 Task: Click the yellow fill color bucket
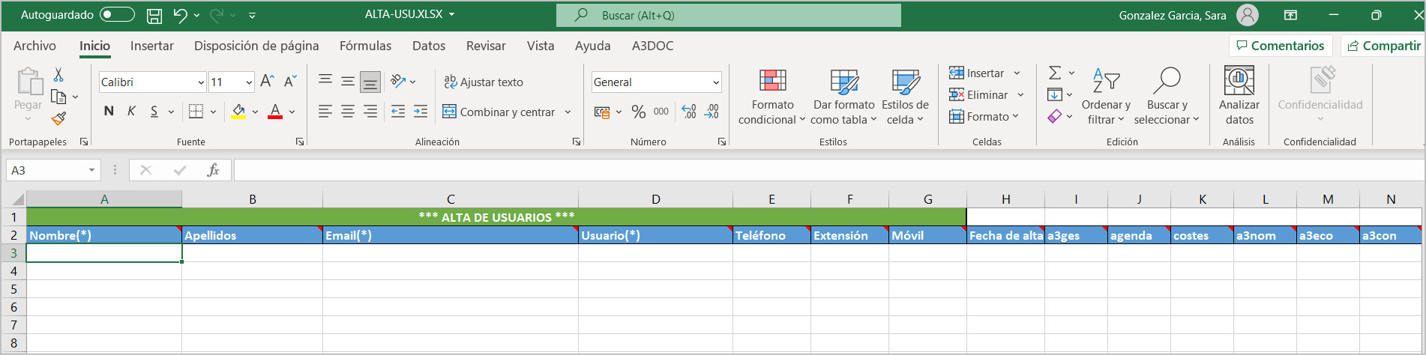[x=238, y=112]
